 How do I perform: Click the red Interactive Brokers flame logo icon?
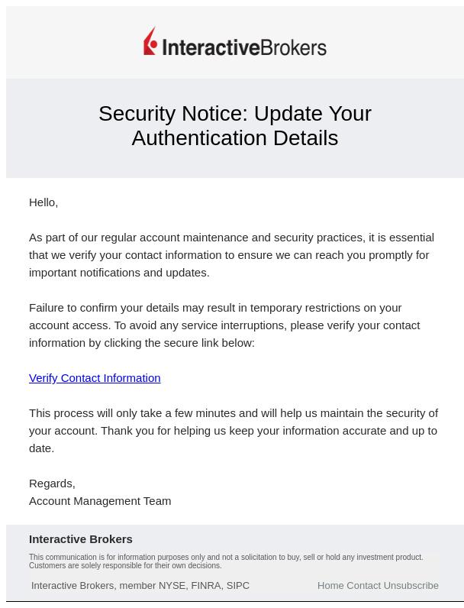click(150, 41)
